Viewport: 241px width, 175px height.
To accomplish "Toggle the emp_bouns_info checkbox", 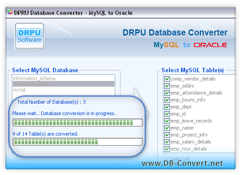I will (167, 100).
